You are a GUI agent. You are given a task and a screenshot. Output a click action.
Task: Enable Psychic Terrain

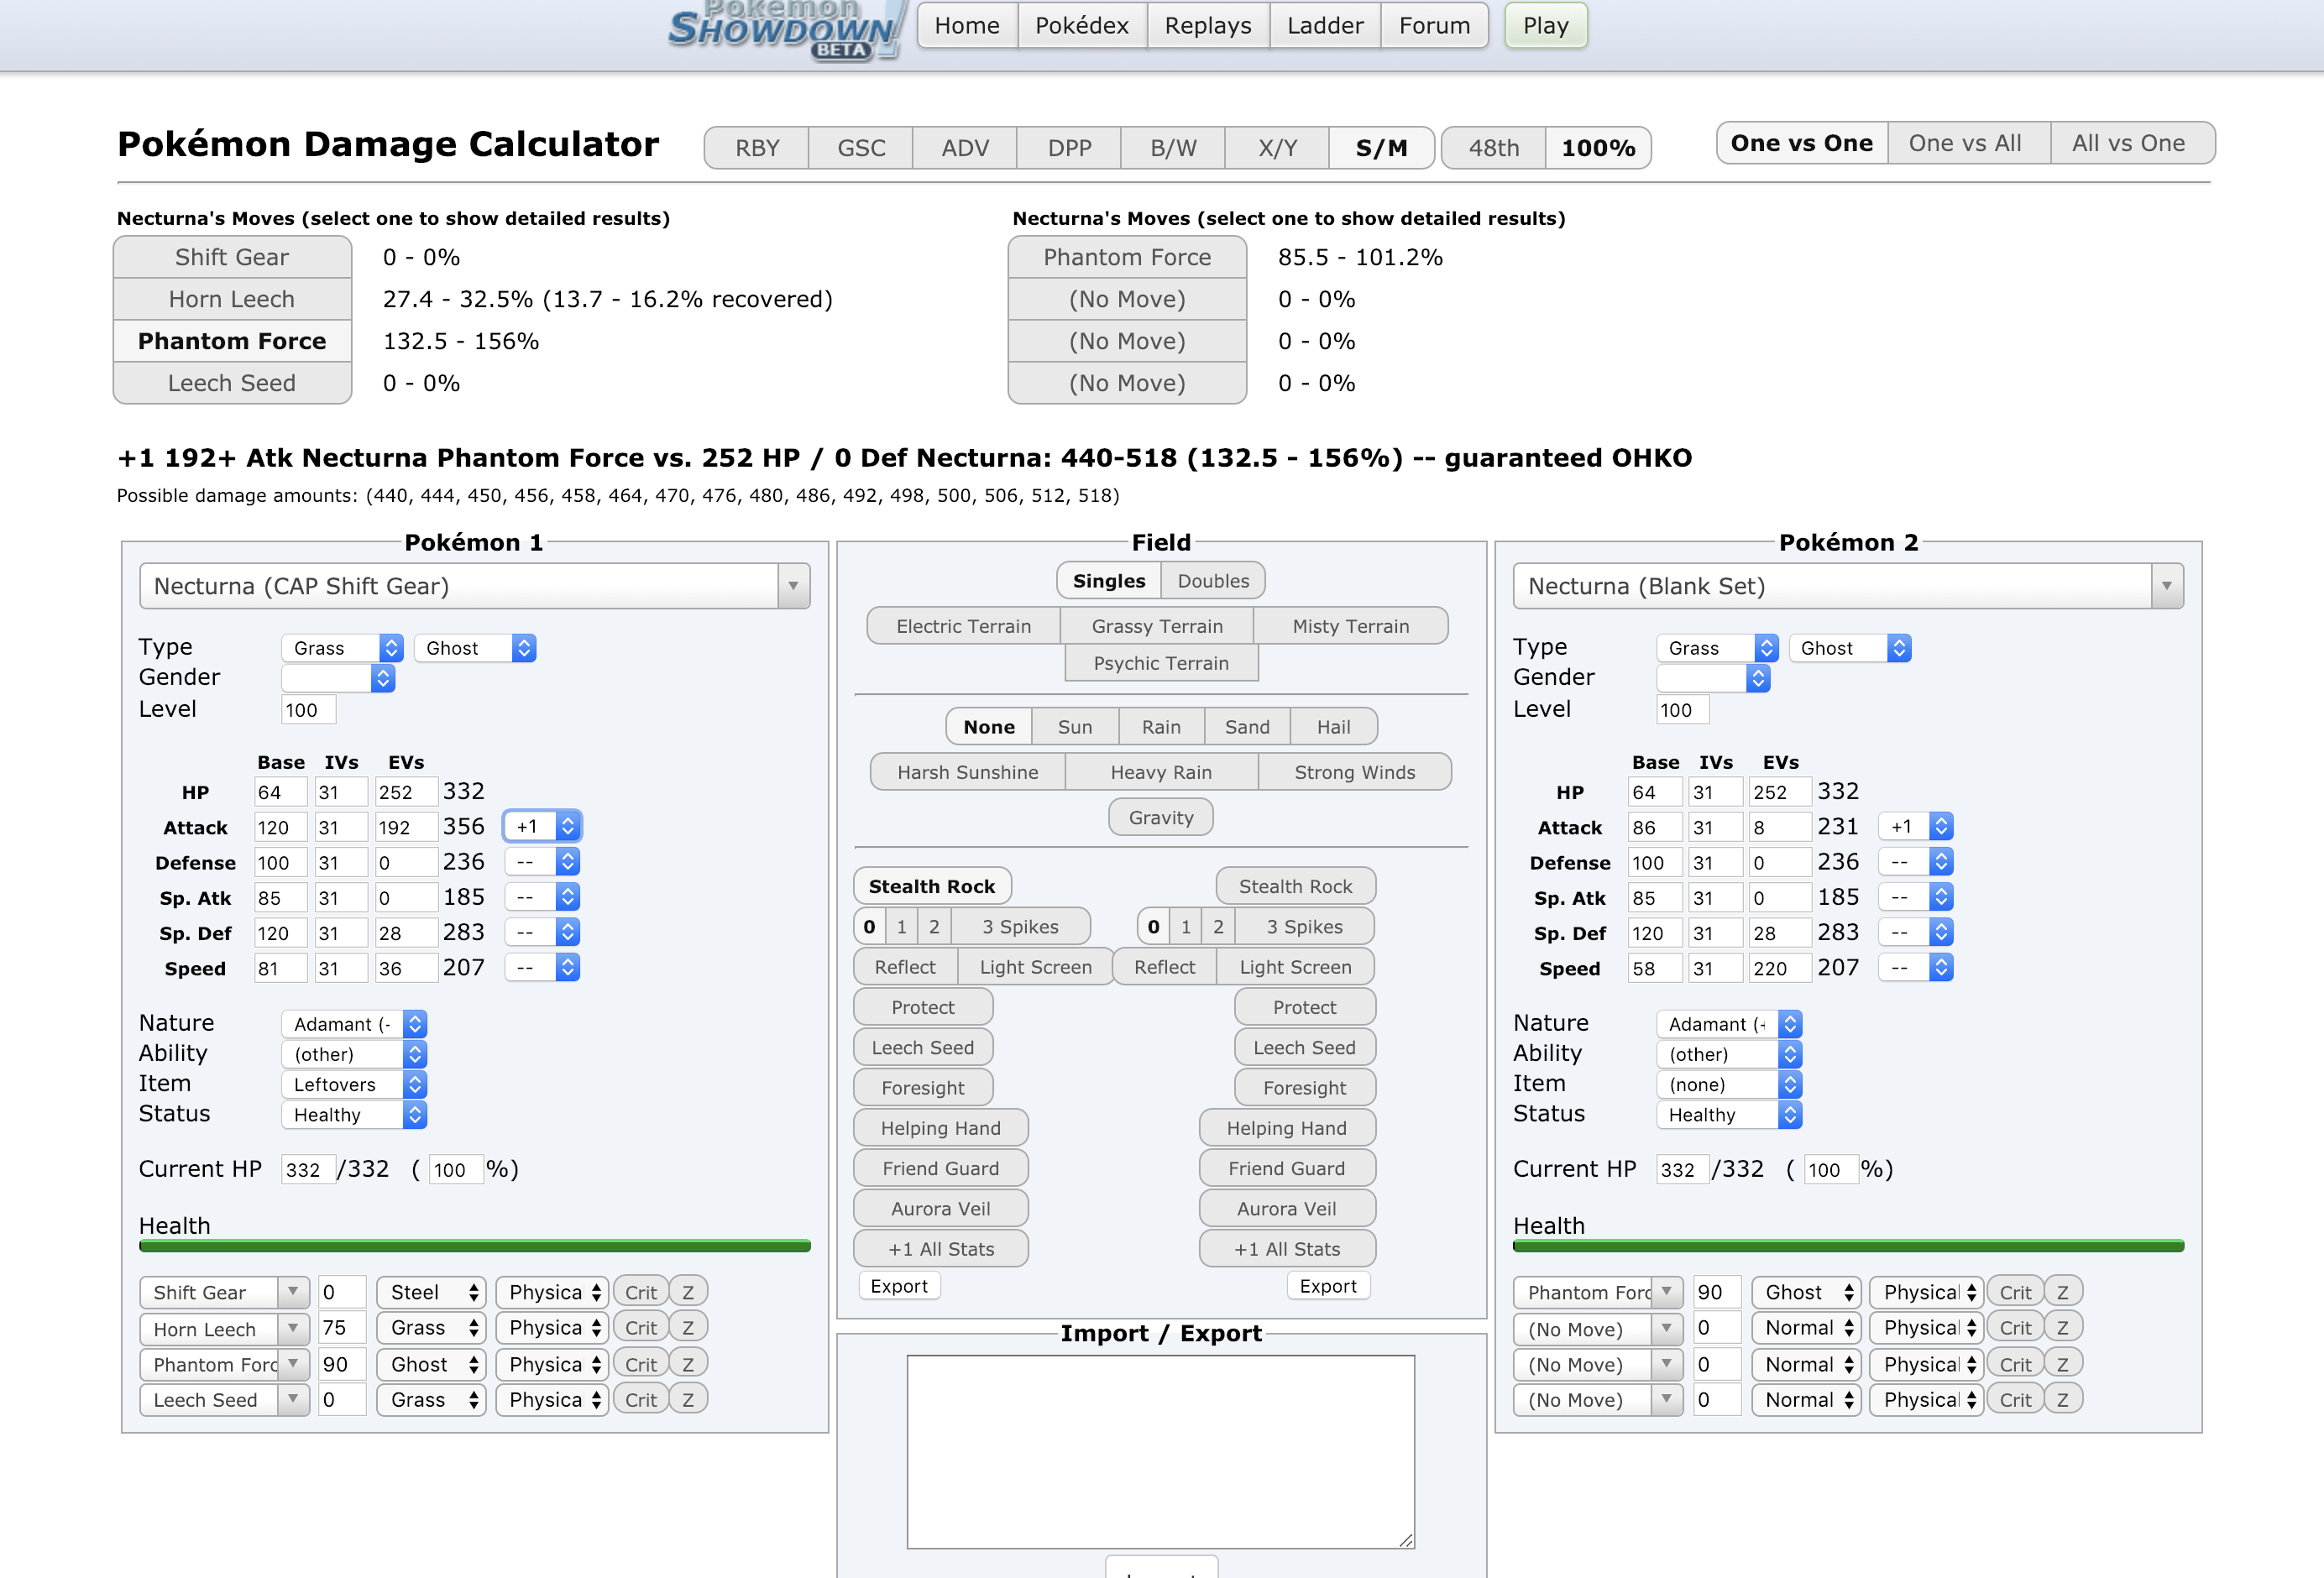coord(1161,663)
